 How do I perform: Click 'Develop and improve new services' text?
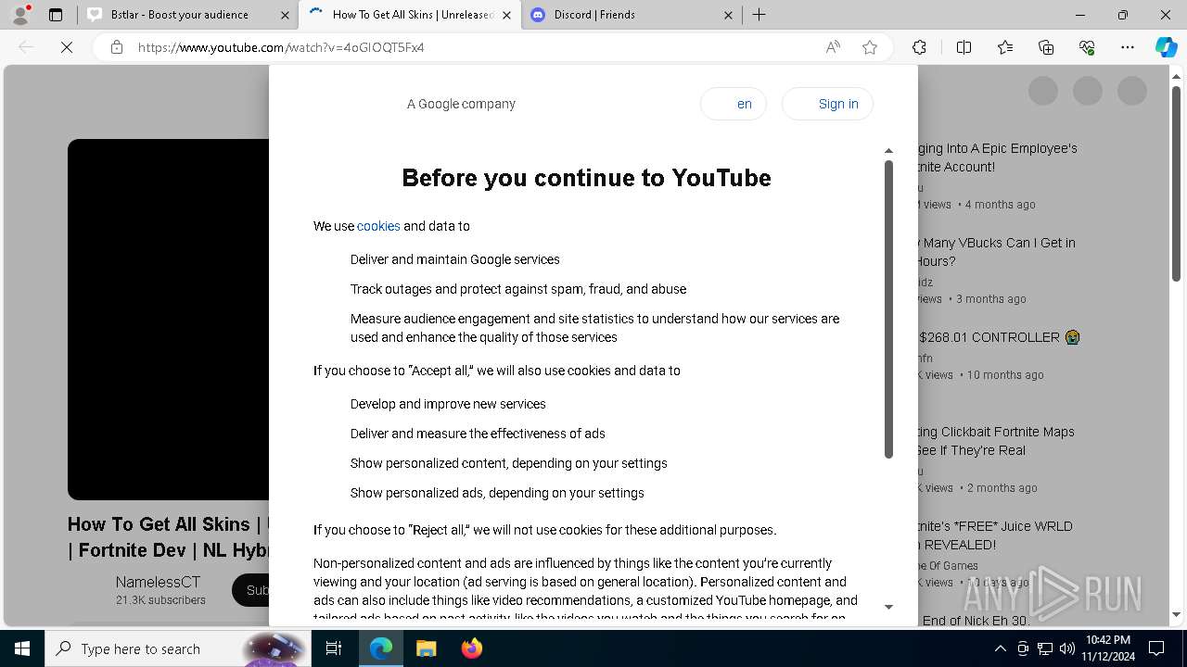pos(448,404)
